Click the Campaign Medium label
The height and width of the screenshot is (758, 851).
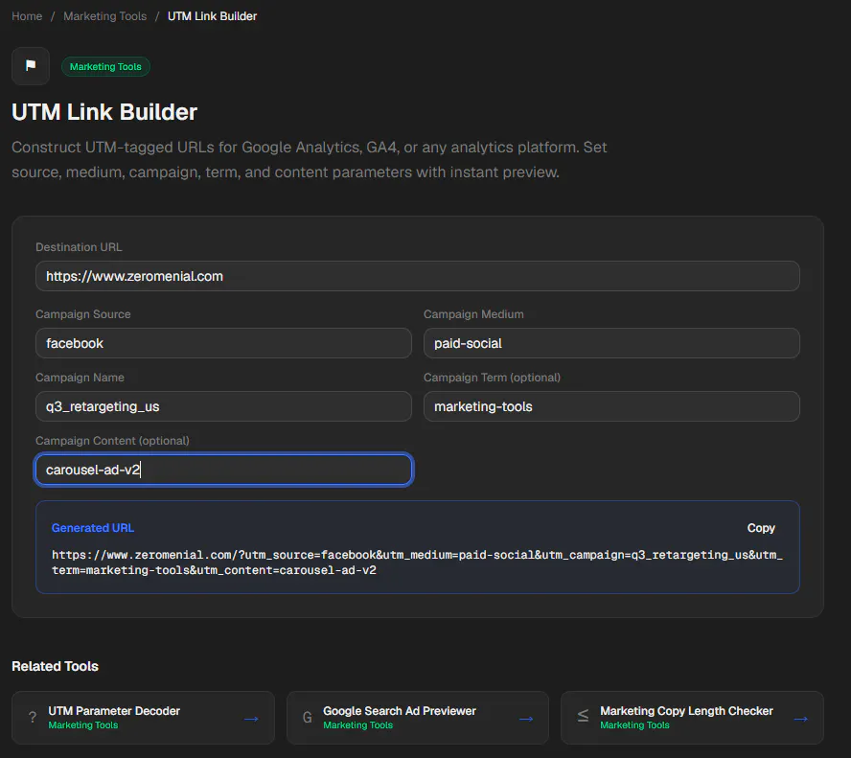pos(473,314)
